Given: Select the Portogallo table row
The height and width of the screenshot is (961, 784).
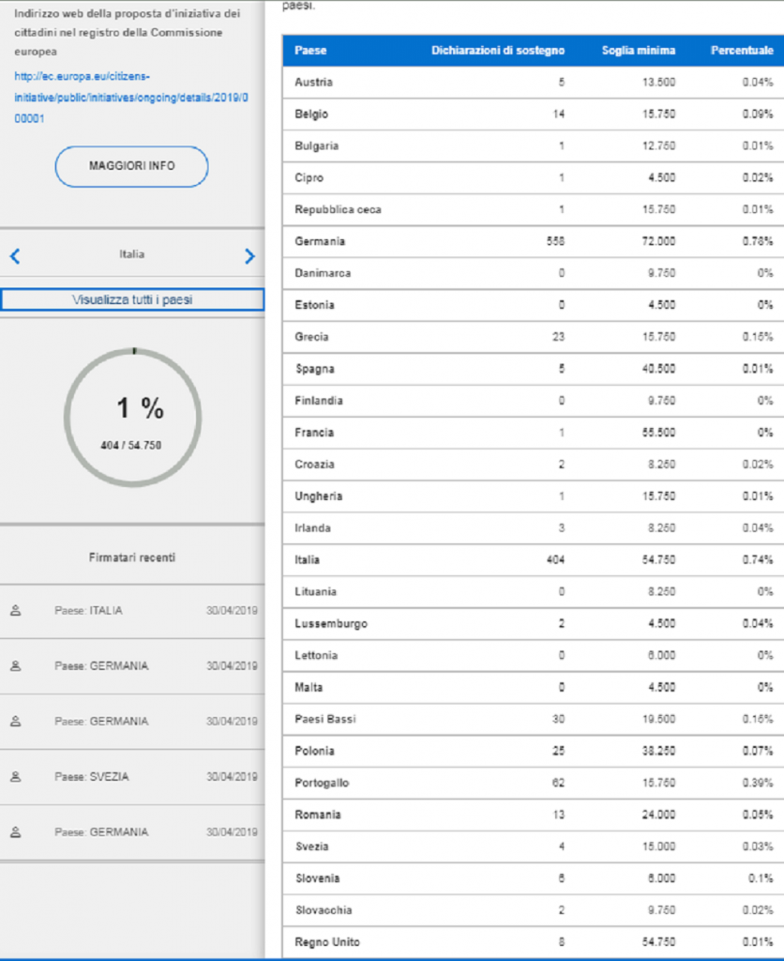Looking at the screenshot, I should click(533, 783).
